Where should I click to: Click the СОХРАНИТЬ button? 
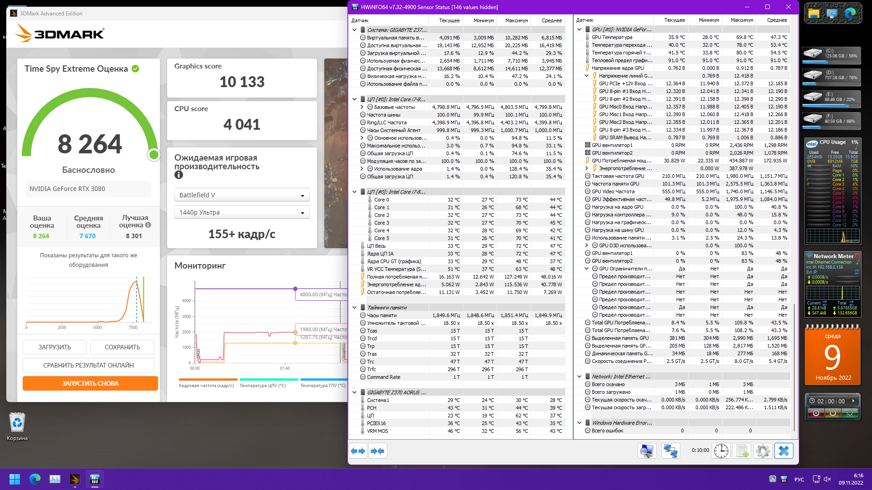[x=122, y=347]
